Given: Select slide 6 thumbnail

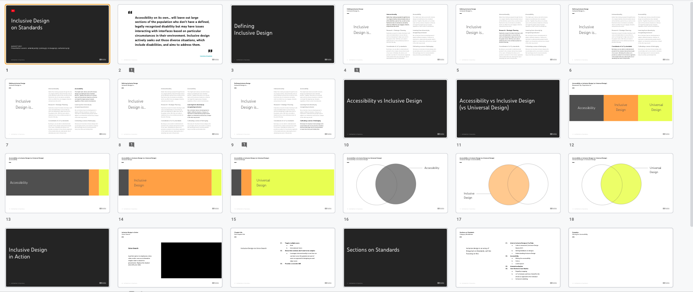Looking at the screenshot, I should 620,34.
